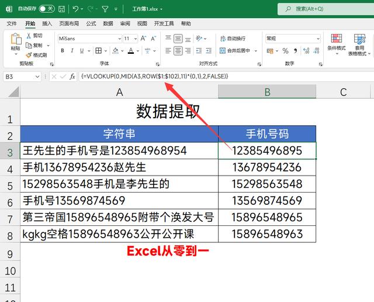Click the increase indent icon
Screen dimensions: 374x302
tap(209, 51)
